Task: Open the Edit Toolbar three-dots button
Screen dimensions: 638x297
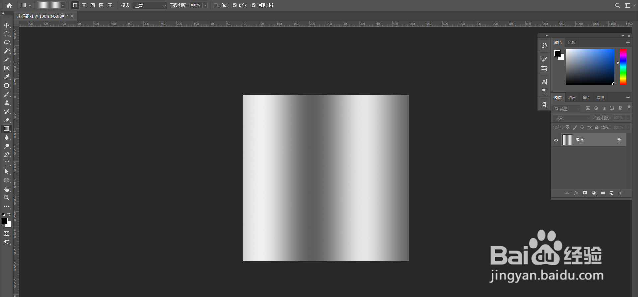Action: pyautogui.click(x=7, y=206)
